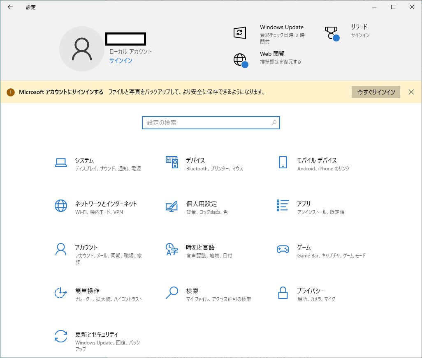Open the 個人用設定 paintbrush icon

tap(172, 206)
